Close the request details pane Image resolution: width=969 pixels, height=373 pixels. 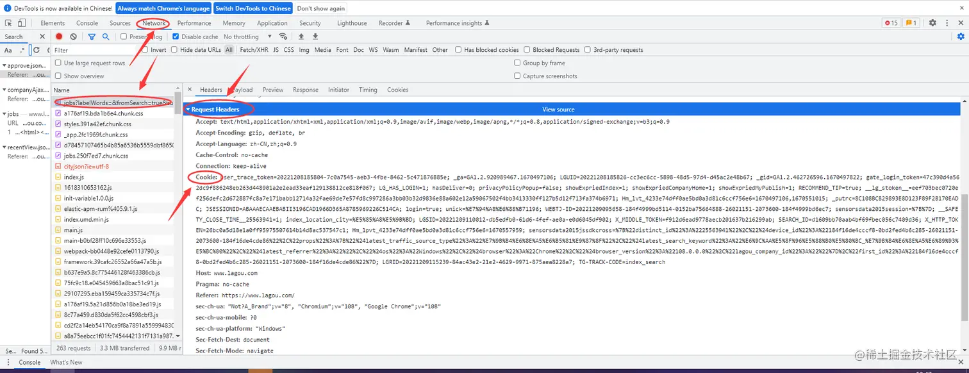coord(189,90)
